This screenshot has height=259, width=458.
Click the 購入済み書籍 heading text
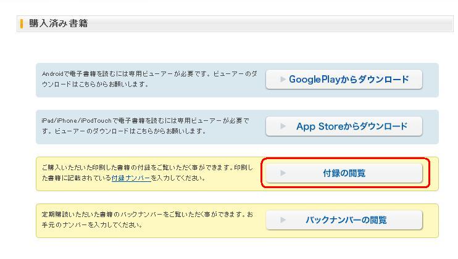pos(59,23)
